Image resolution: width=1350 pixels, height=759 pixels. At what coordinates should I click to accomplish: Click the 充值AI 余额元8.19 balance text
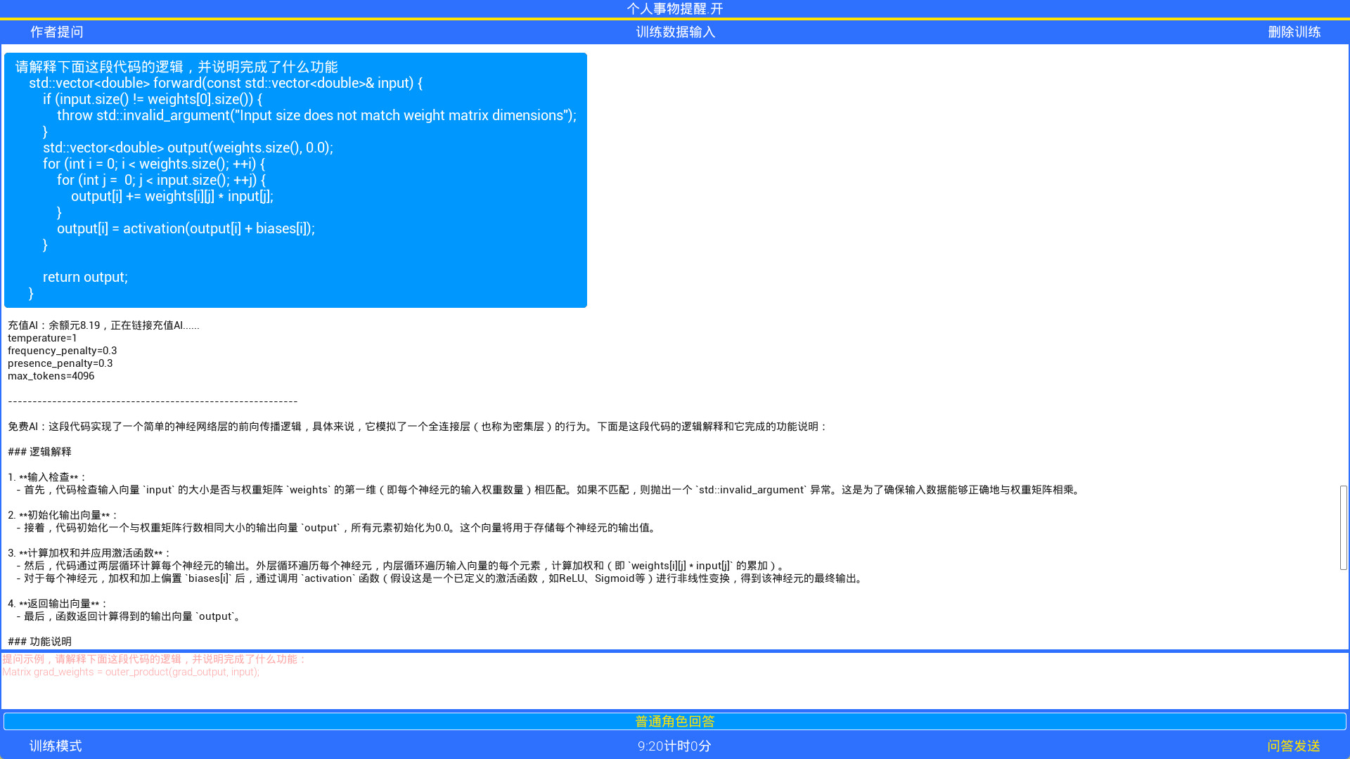click(103, 325)
